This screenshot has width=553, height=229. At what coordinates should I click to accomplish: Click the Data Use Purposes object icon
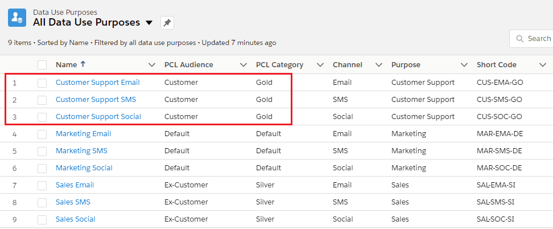pyautogui.click(x=17, y=17)
